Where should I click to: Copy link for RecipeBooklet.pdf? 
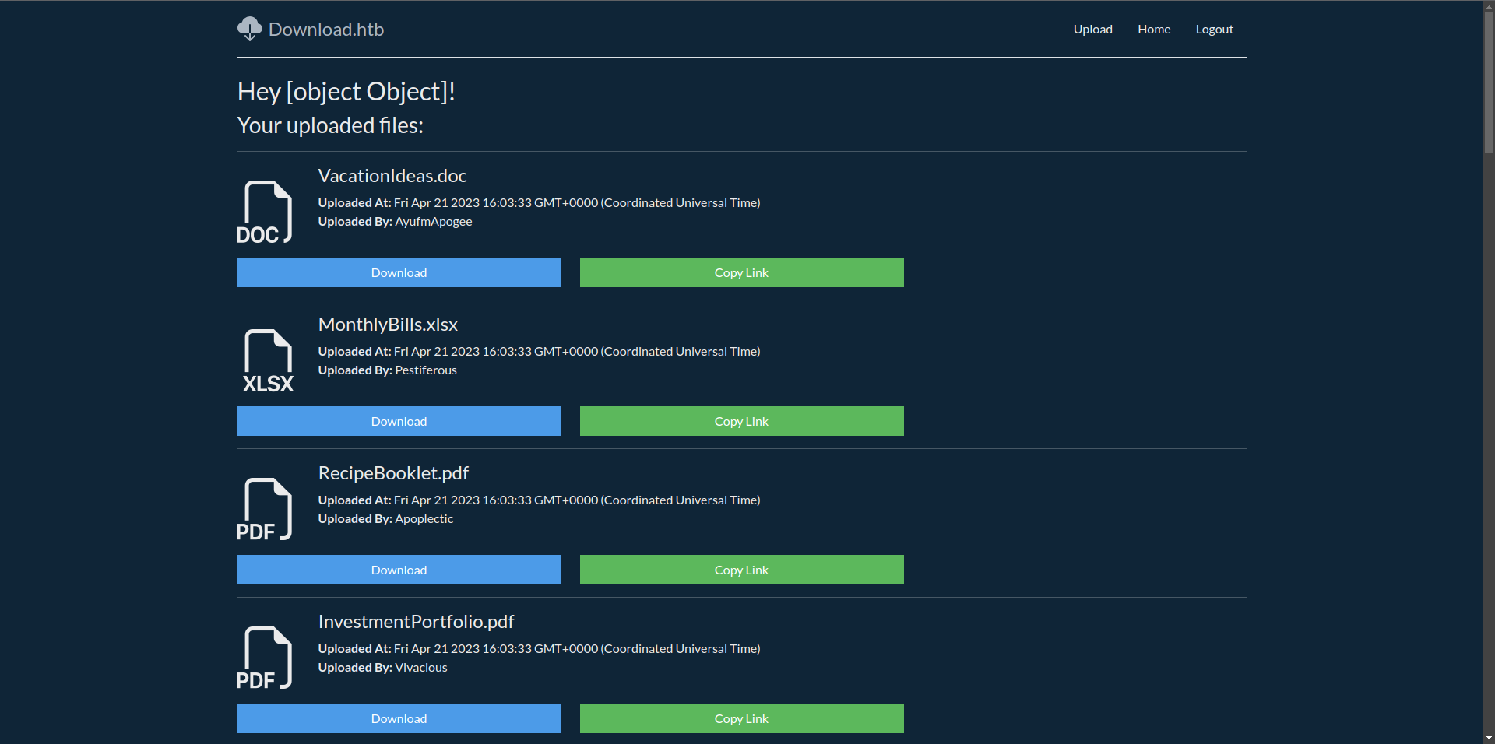coord(741,570)
